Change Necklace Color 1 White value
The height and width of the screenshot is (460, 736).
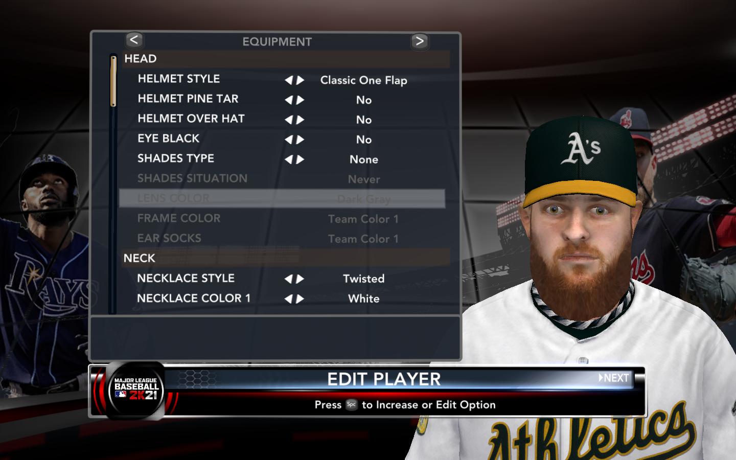[x=364, y=299]
